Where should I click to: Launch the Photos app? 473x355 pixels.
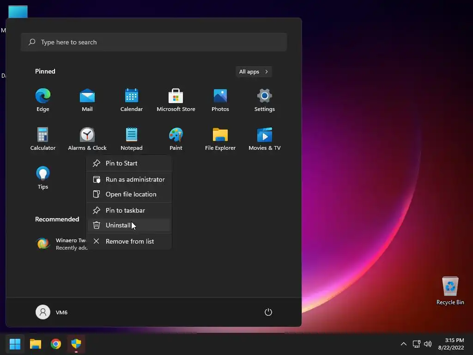pyautogui.click(x=220, y=100)
